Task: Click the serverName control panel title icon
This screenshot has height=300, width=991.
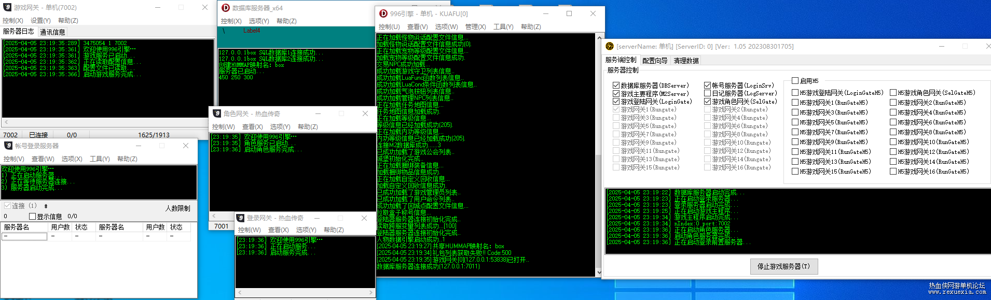Action: tap(610, 46)
